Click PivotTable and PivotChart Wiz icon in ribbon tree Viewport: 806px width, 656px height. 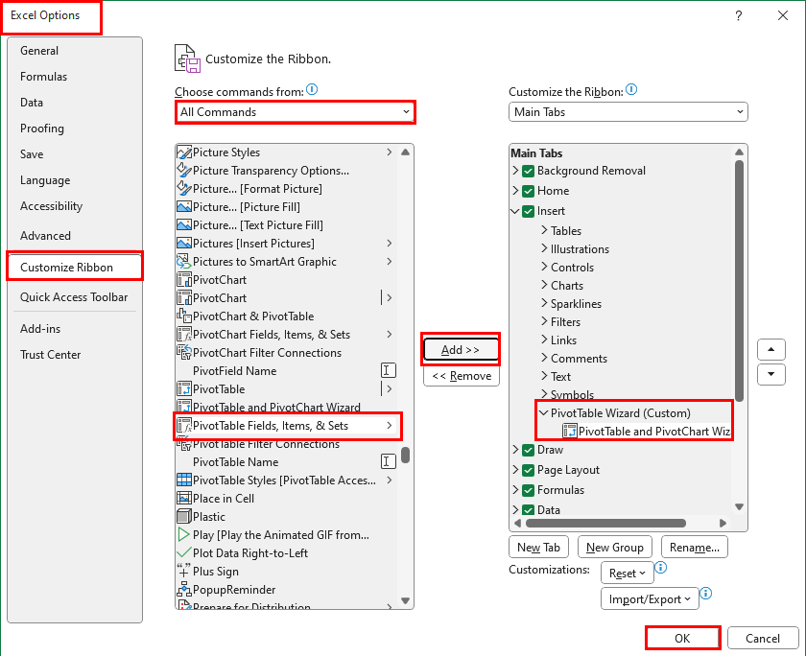(x=570, y=431)
